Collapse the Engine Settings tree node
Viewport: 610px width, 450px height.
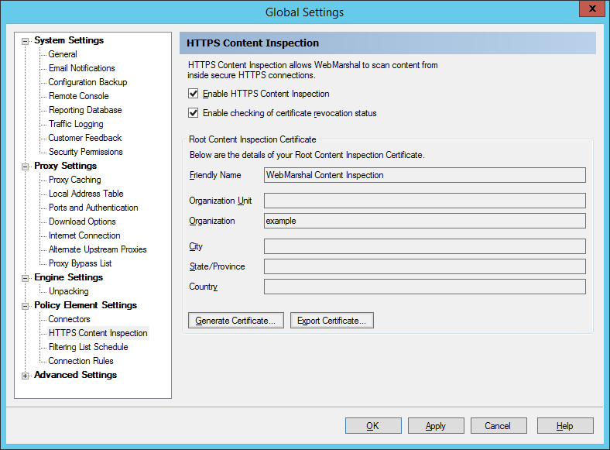coord(26,278)
